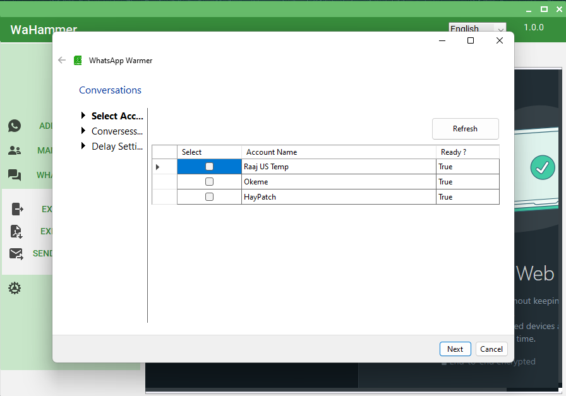
Task: Click the Cancel button
Action: tap(491, 349)
